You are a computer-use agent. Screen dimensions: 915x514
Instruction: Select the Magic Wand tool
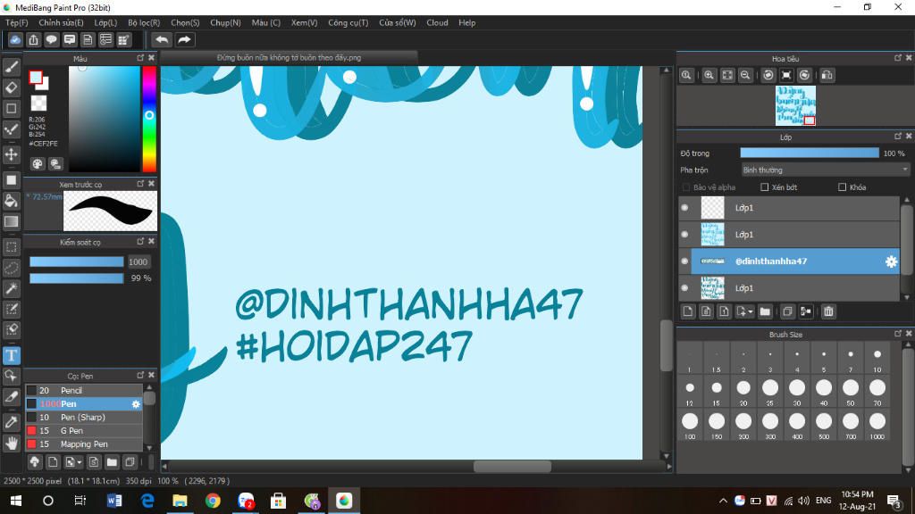point(11,288)
